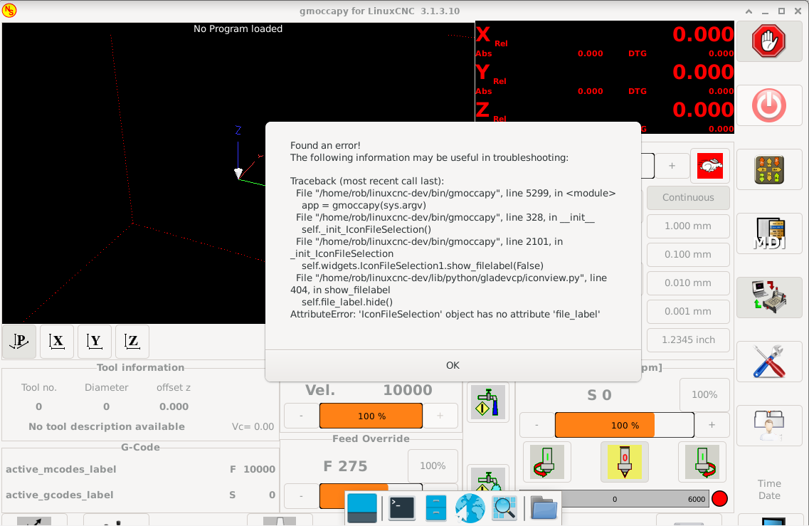Select the Y view button

point(95,341)
